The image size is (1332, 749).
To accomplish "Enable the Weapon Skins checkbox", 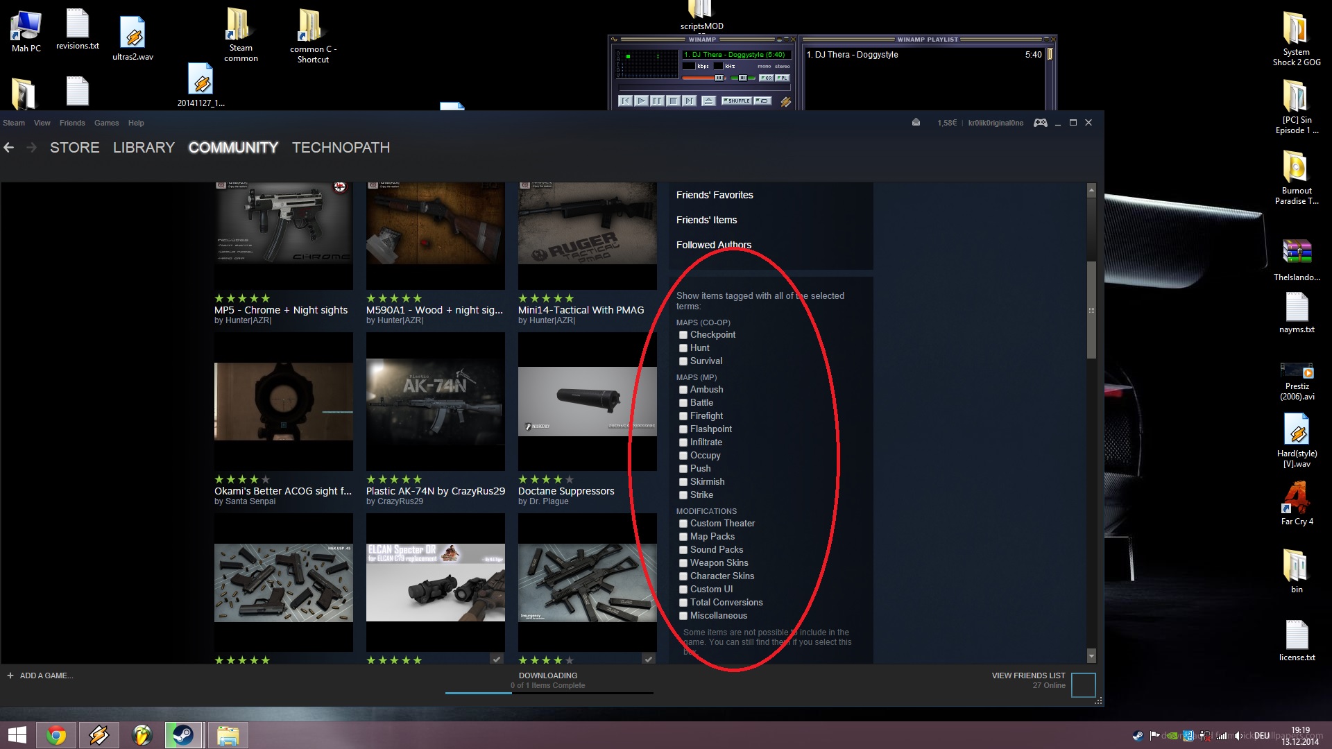I will click(x=683, y=563).
